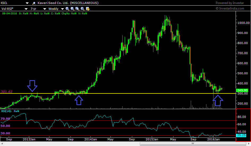Expand the 7-yr time range dropdown

(x=45, y=9)
